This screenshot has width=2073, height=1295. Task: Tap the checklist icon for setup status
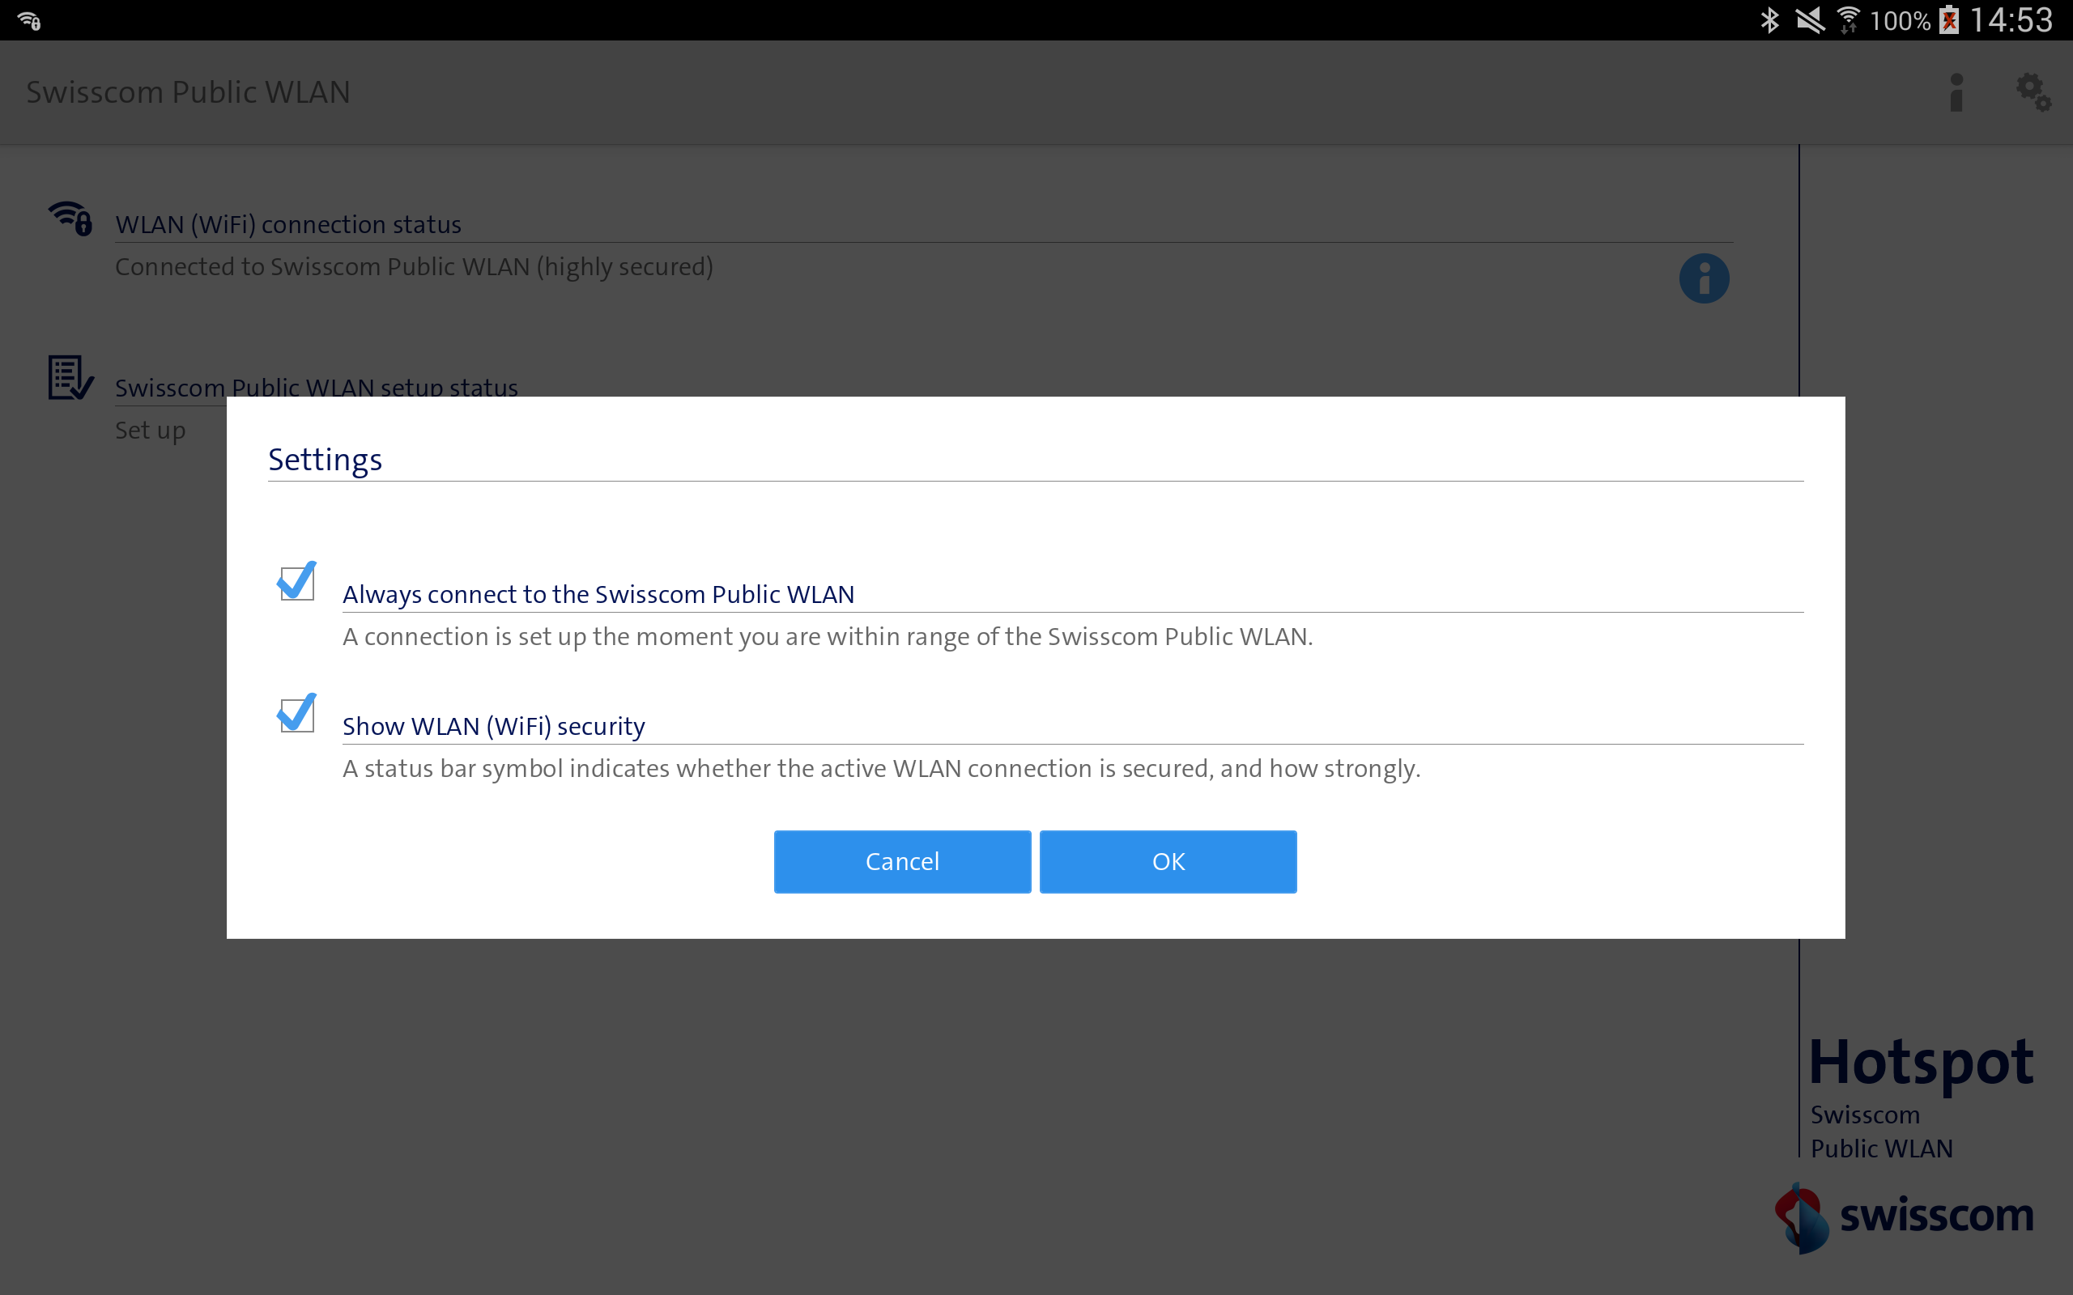click(x=70, y=378)
